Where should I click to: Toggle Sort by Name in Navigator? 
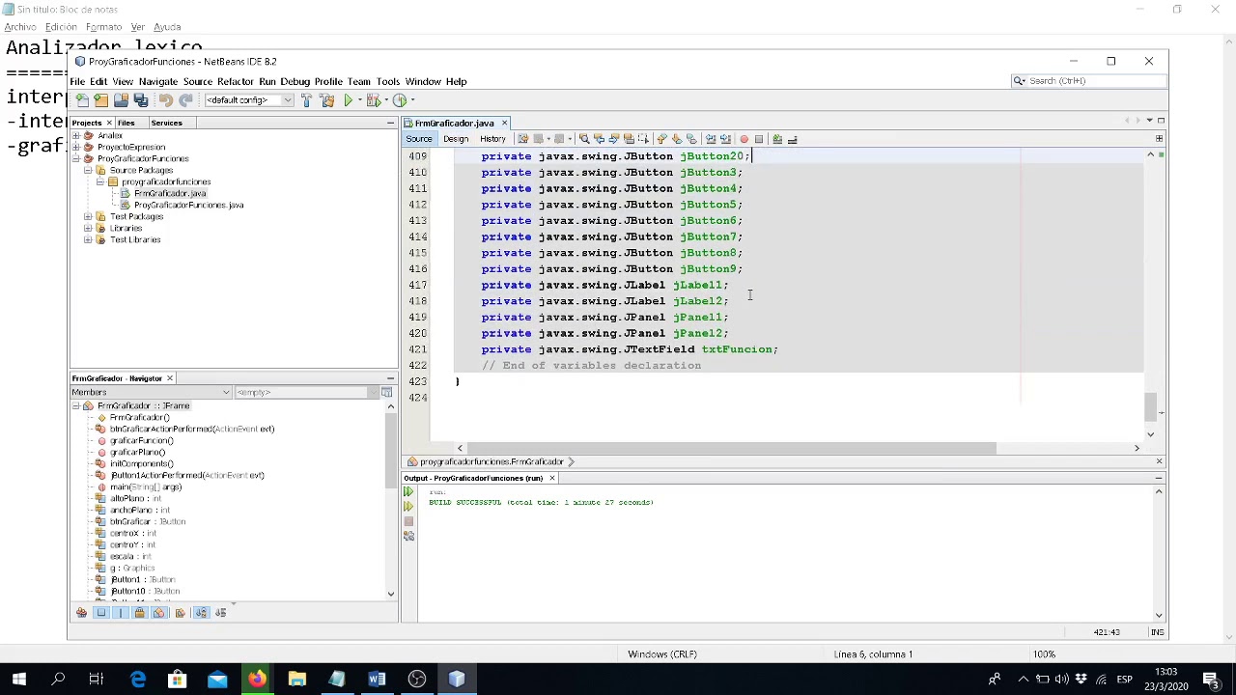(201, 613)
